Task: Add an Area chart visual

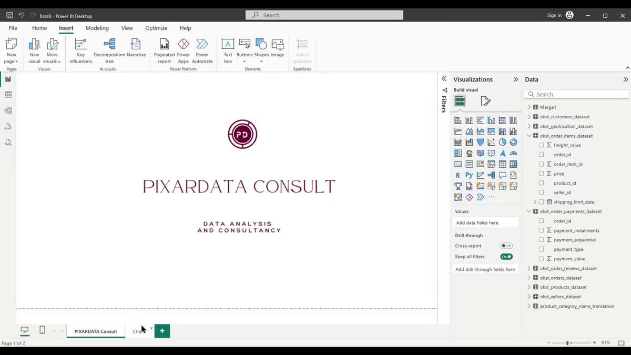Action: (469, 131)
